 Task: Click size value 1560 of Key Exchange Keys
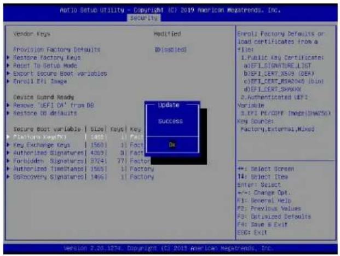click(x=97, y=145)
